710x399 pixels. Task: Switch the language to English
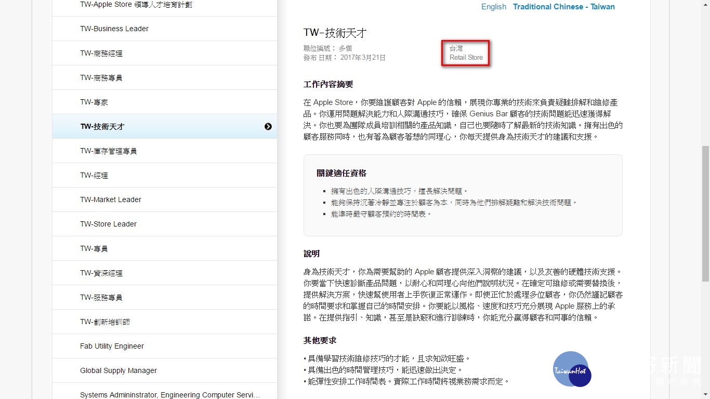(x=494, y=7)
